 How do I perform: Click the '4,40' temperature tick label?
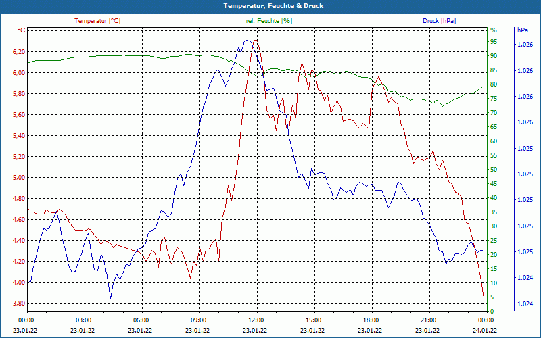19,241
